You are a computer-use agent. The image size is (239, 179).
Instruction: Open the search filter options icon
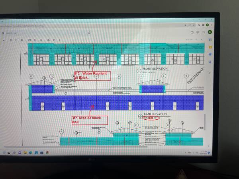(88, 33)
